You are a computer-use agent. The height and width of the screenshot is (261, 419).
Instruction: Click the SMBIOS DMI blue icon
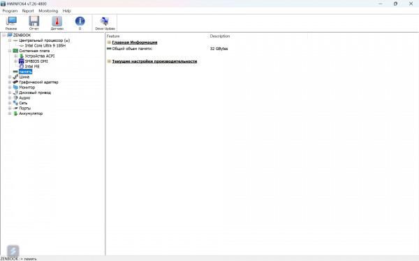tap(22, 61)
